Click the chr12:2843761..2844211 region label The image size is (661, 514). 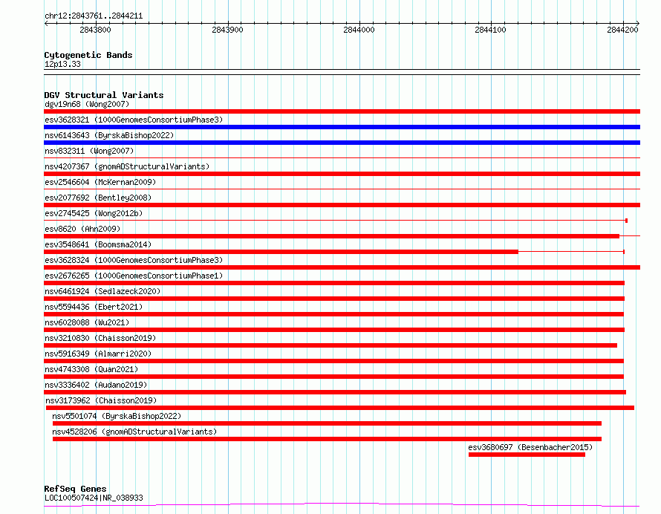point(94,16)
